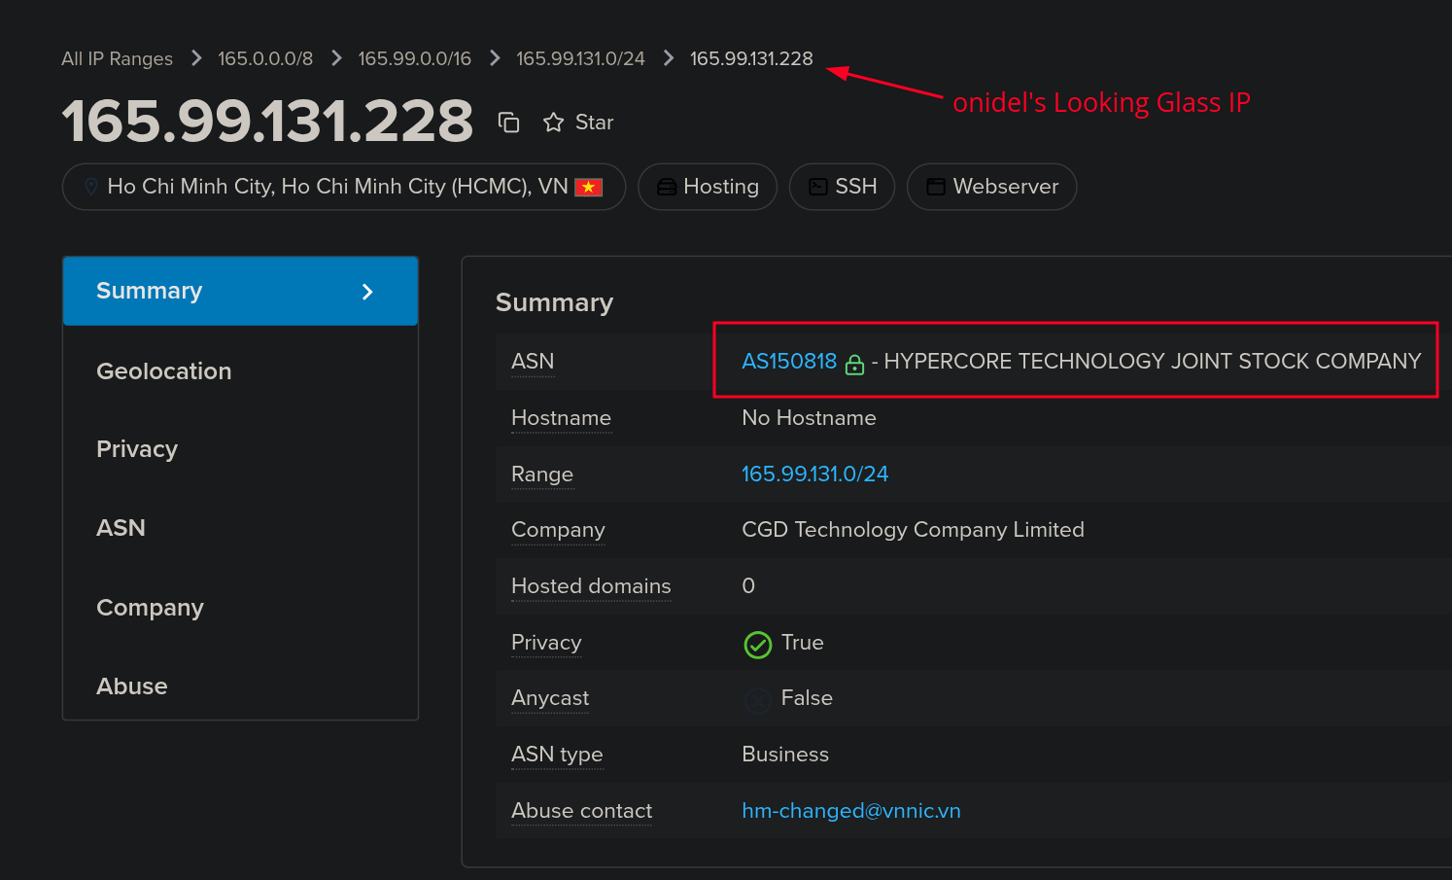Open the AS150818 link

pyautogui.click(x=789, y=362)
